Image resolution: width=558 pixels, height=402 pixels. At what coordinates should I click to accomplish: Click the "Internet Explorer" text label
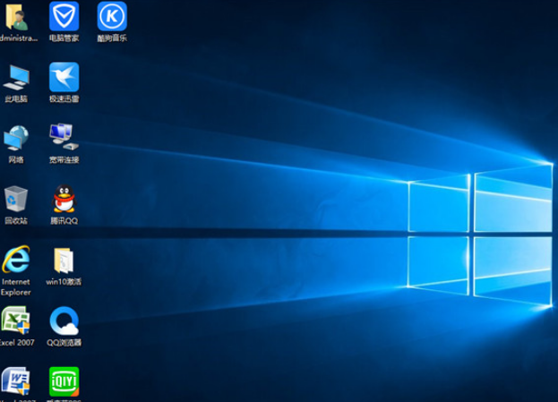coord(16,287)
